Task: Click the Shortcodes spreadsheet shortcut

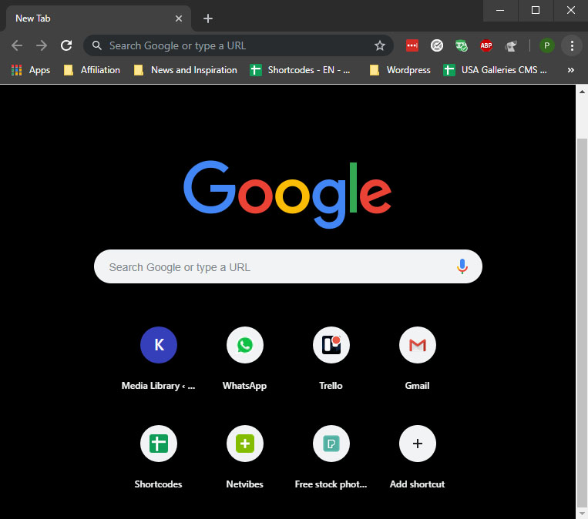Action: click(158, 444)
